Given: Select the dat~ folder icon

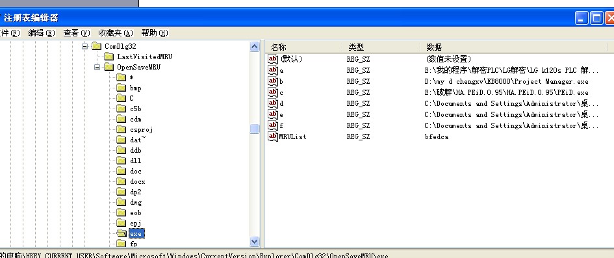Looking at the screenshot, I should tap(122, 140).
